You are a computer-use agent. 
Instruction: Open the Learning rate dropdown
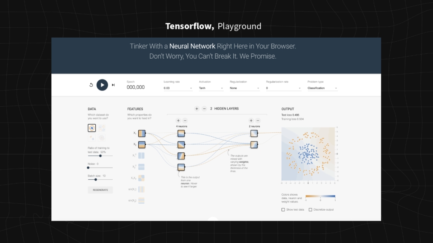178,88
